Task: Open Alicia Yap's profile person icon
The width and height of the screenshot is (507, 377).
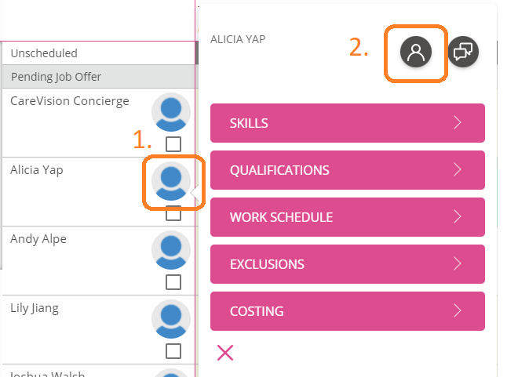Action: pos(416,52)
